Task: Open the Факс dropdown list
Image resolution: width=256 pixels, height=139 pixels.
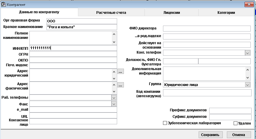Action: 114,104
